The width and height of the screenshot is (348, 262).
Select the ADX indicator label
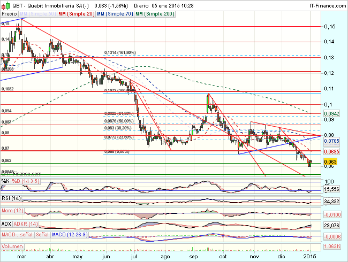[6, 224]
